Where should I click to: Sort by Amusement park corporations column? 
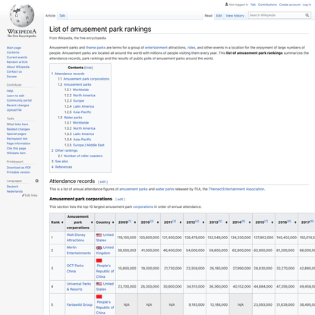pos(92,222)
